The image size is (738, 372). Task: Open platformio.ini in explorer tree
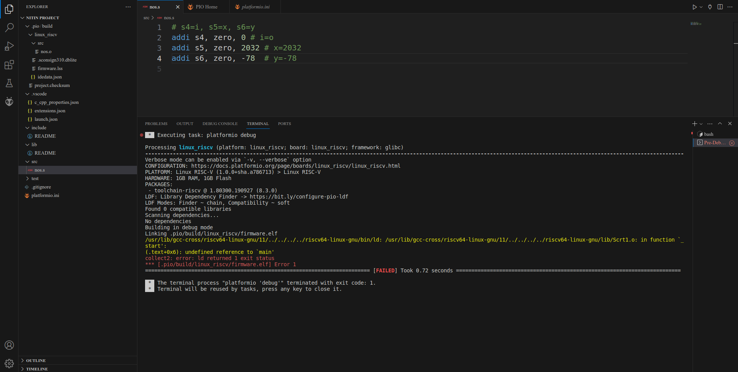point(78,195)
